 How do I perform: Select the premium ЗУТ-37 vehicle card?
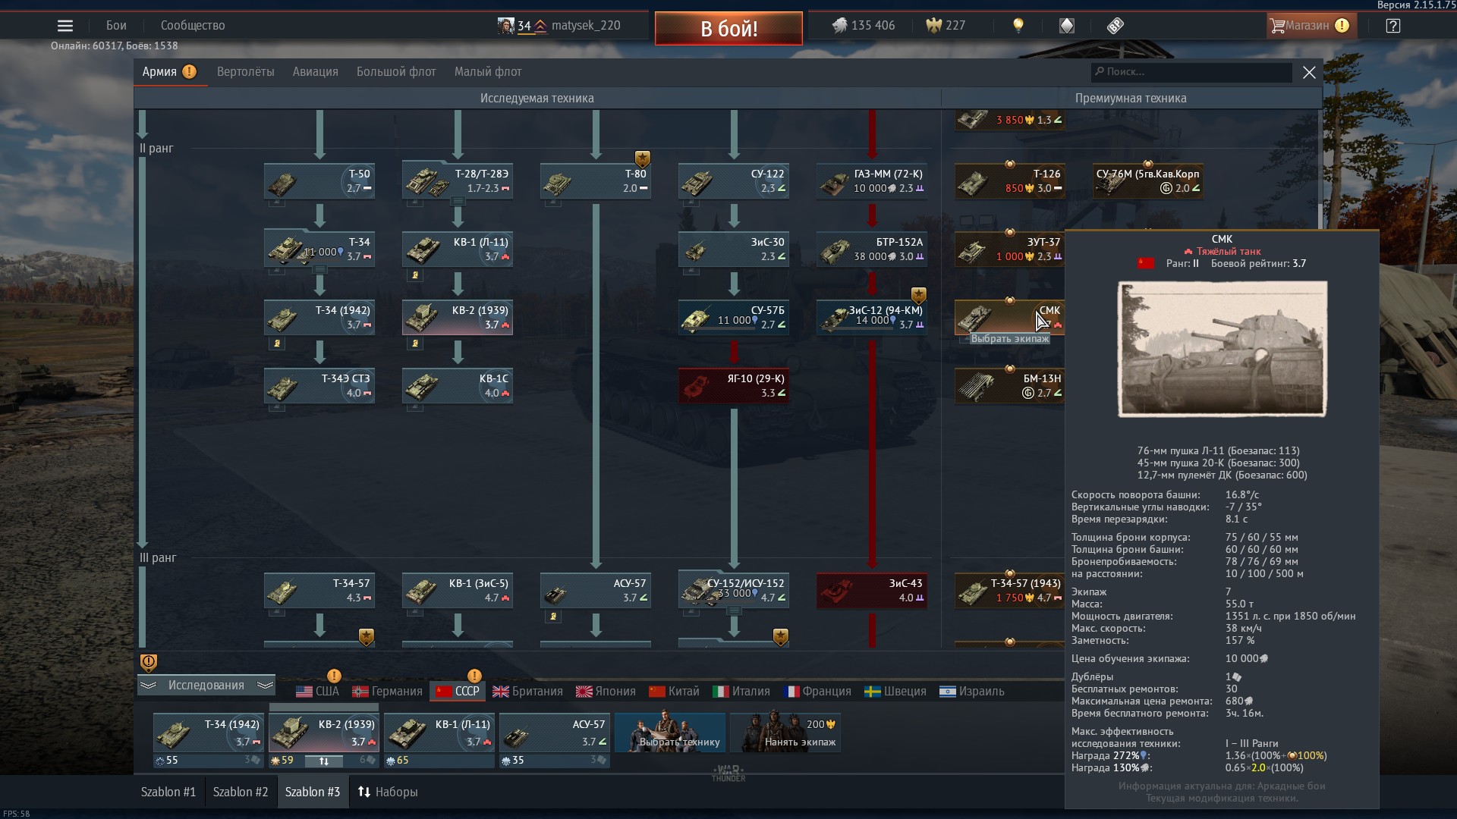click(1010, 249)
